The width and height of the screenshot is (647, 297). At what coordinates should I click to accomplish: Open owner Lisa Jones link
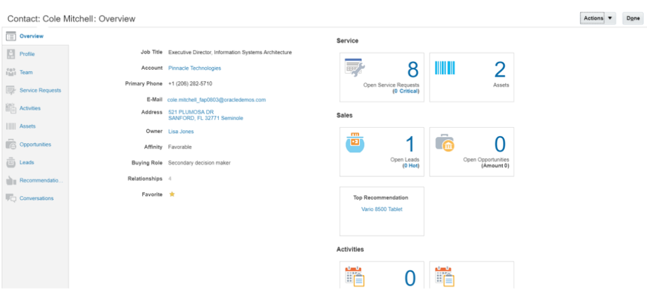pyautogui.click(x=181, y=132)
